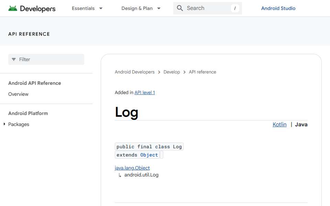
Task: Open the API level 1 link
Action: [x=145, y=92]
